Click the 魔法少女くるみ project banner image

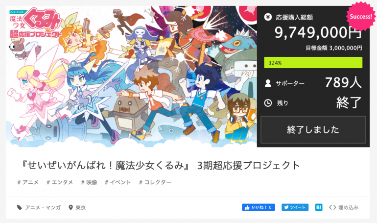131,76
